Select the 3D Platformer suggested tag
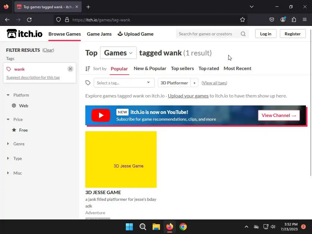312x234 pixels. [x=174, y=83]
